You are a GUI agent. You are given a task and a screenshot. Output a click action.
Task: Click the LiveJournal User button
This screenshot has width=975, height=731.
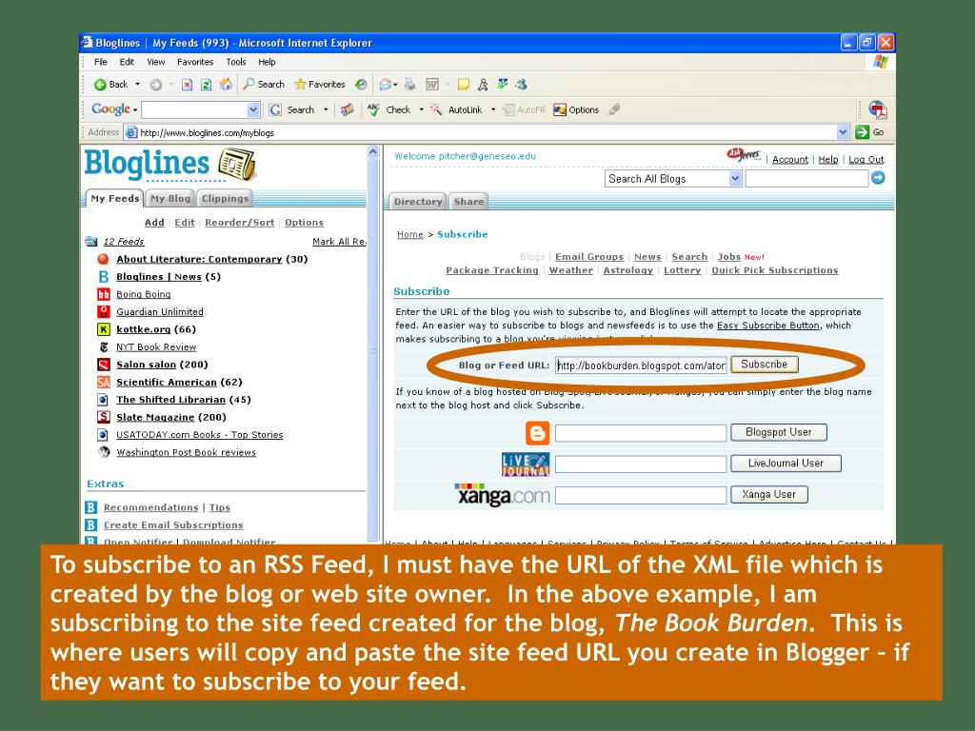click(786, 464)
